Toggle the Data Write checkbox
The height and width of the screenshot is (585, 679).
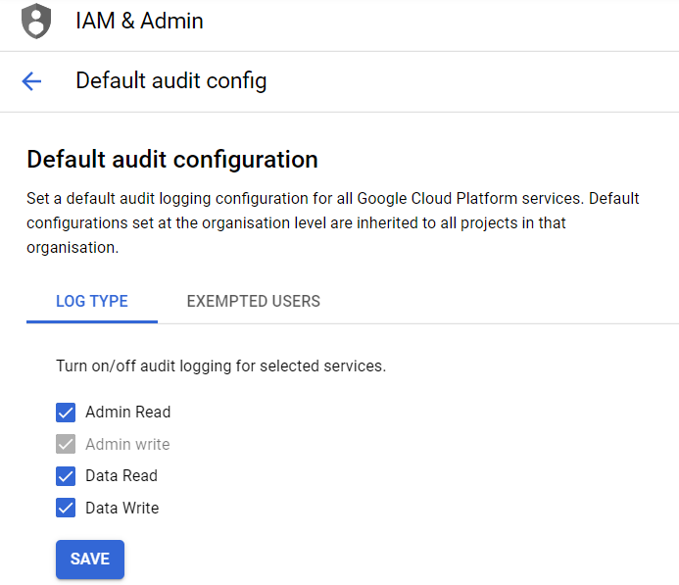[66, 508]
